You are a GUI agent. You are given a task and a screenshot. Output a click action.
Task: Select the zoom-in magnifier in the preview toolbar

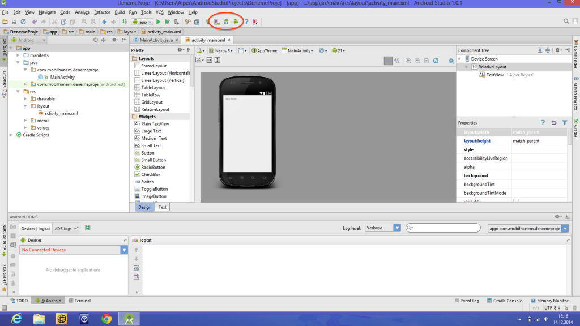pyautogui.click(x=408, y=60)
